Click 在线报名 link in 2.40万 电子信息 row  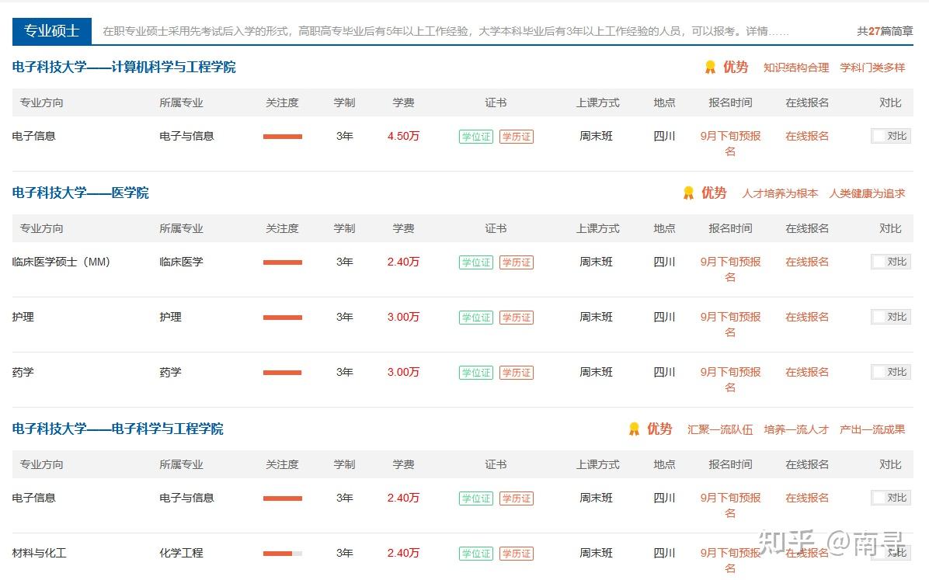click(807, 497)
